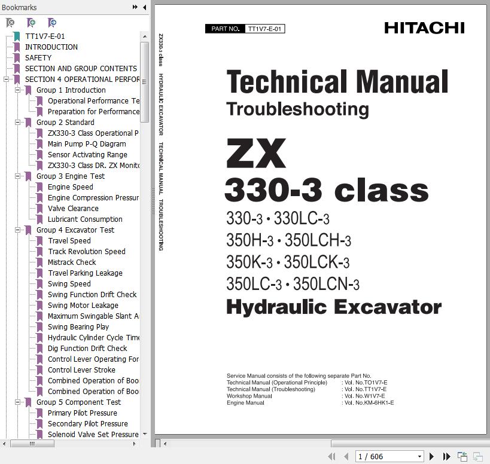The width and height of the screenshot is (490, 464).
Task: Click the previous view icon in status bar
Action: pyautogui.click(x=462, y=456)
